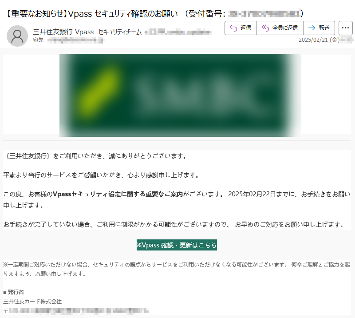The height and width of the screenshot is (318, 355).
Task: Click the 全員に返信 reply-all button
Action: point(280,28)
